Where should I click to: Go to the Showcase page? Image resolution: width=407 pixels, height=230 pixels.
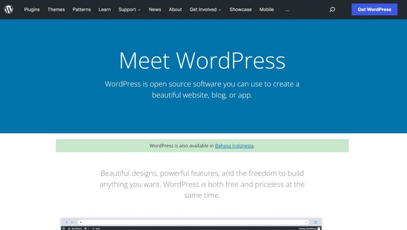coord(240,10)
